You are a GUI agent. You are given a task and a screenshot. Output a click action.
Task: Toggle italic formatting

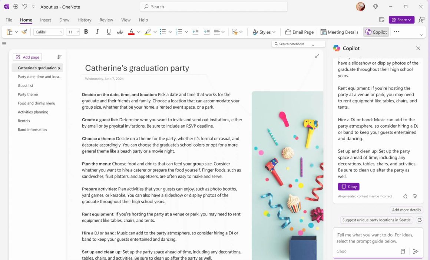coord(97,32)
